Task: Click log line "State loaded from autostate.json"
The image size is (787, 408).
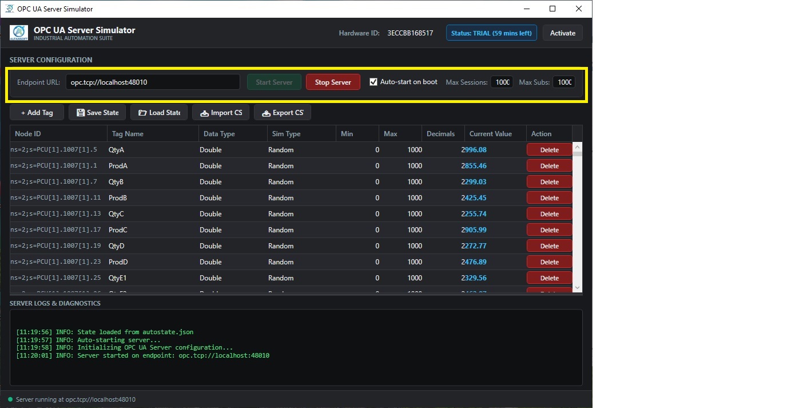Action: [105, 332]
